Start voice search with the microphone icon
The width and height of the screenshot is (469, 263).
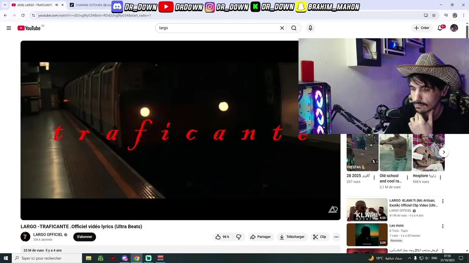click(x=310, y=28)
